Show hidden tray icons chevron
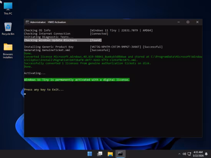Viewport: 211px width, 158px height. click(x=179, y=154)
